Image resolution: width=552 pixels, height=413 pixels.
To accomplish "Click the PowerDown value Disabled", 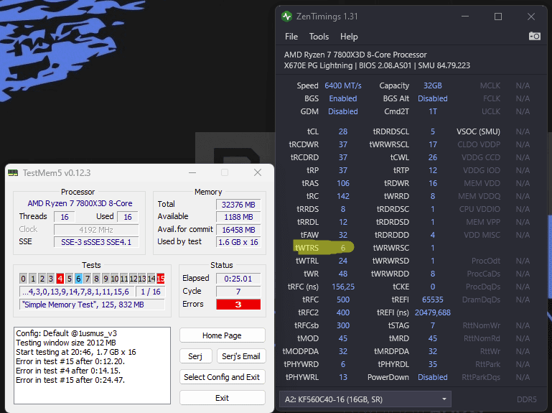I will (433, 377).
